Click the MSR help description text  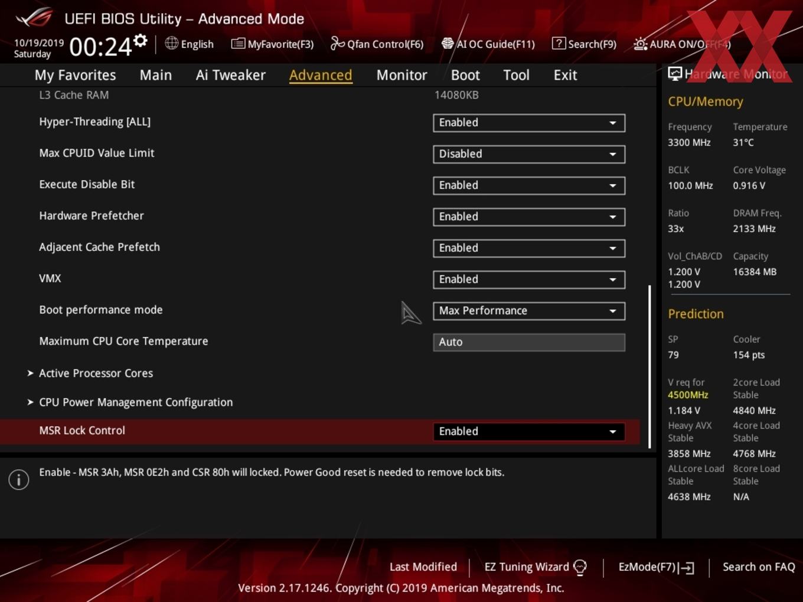(x=272, y=472)
